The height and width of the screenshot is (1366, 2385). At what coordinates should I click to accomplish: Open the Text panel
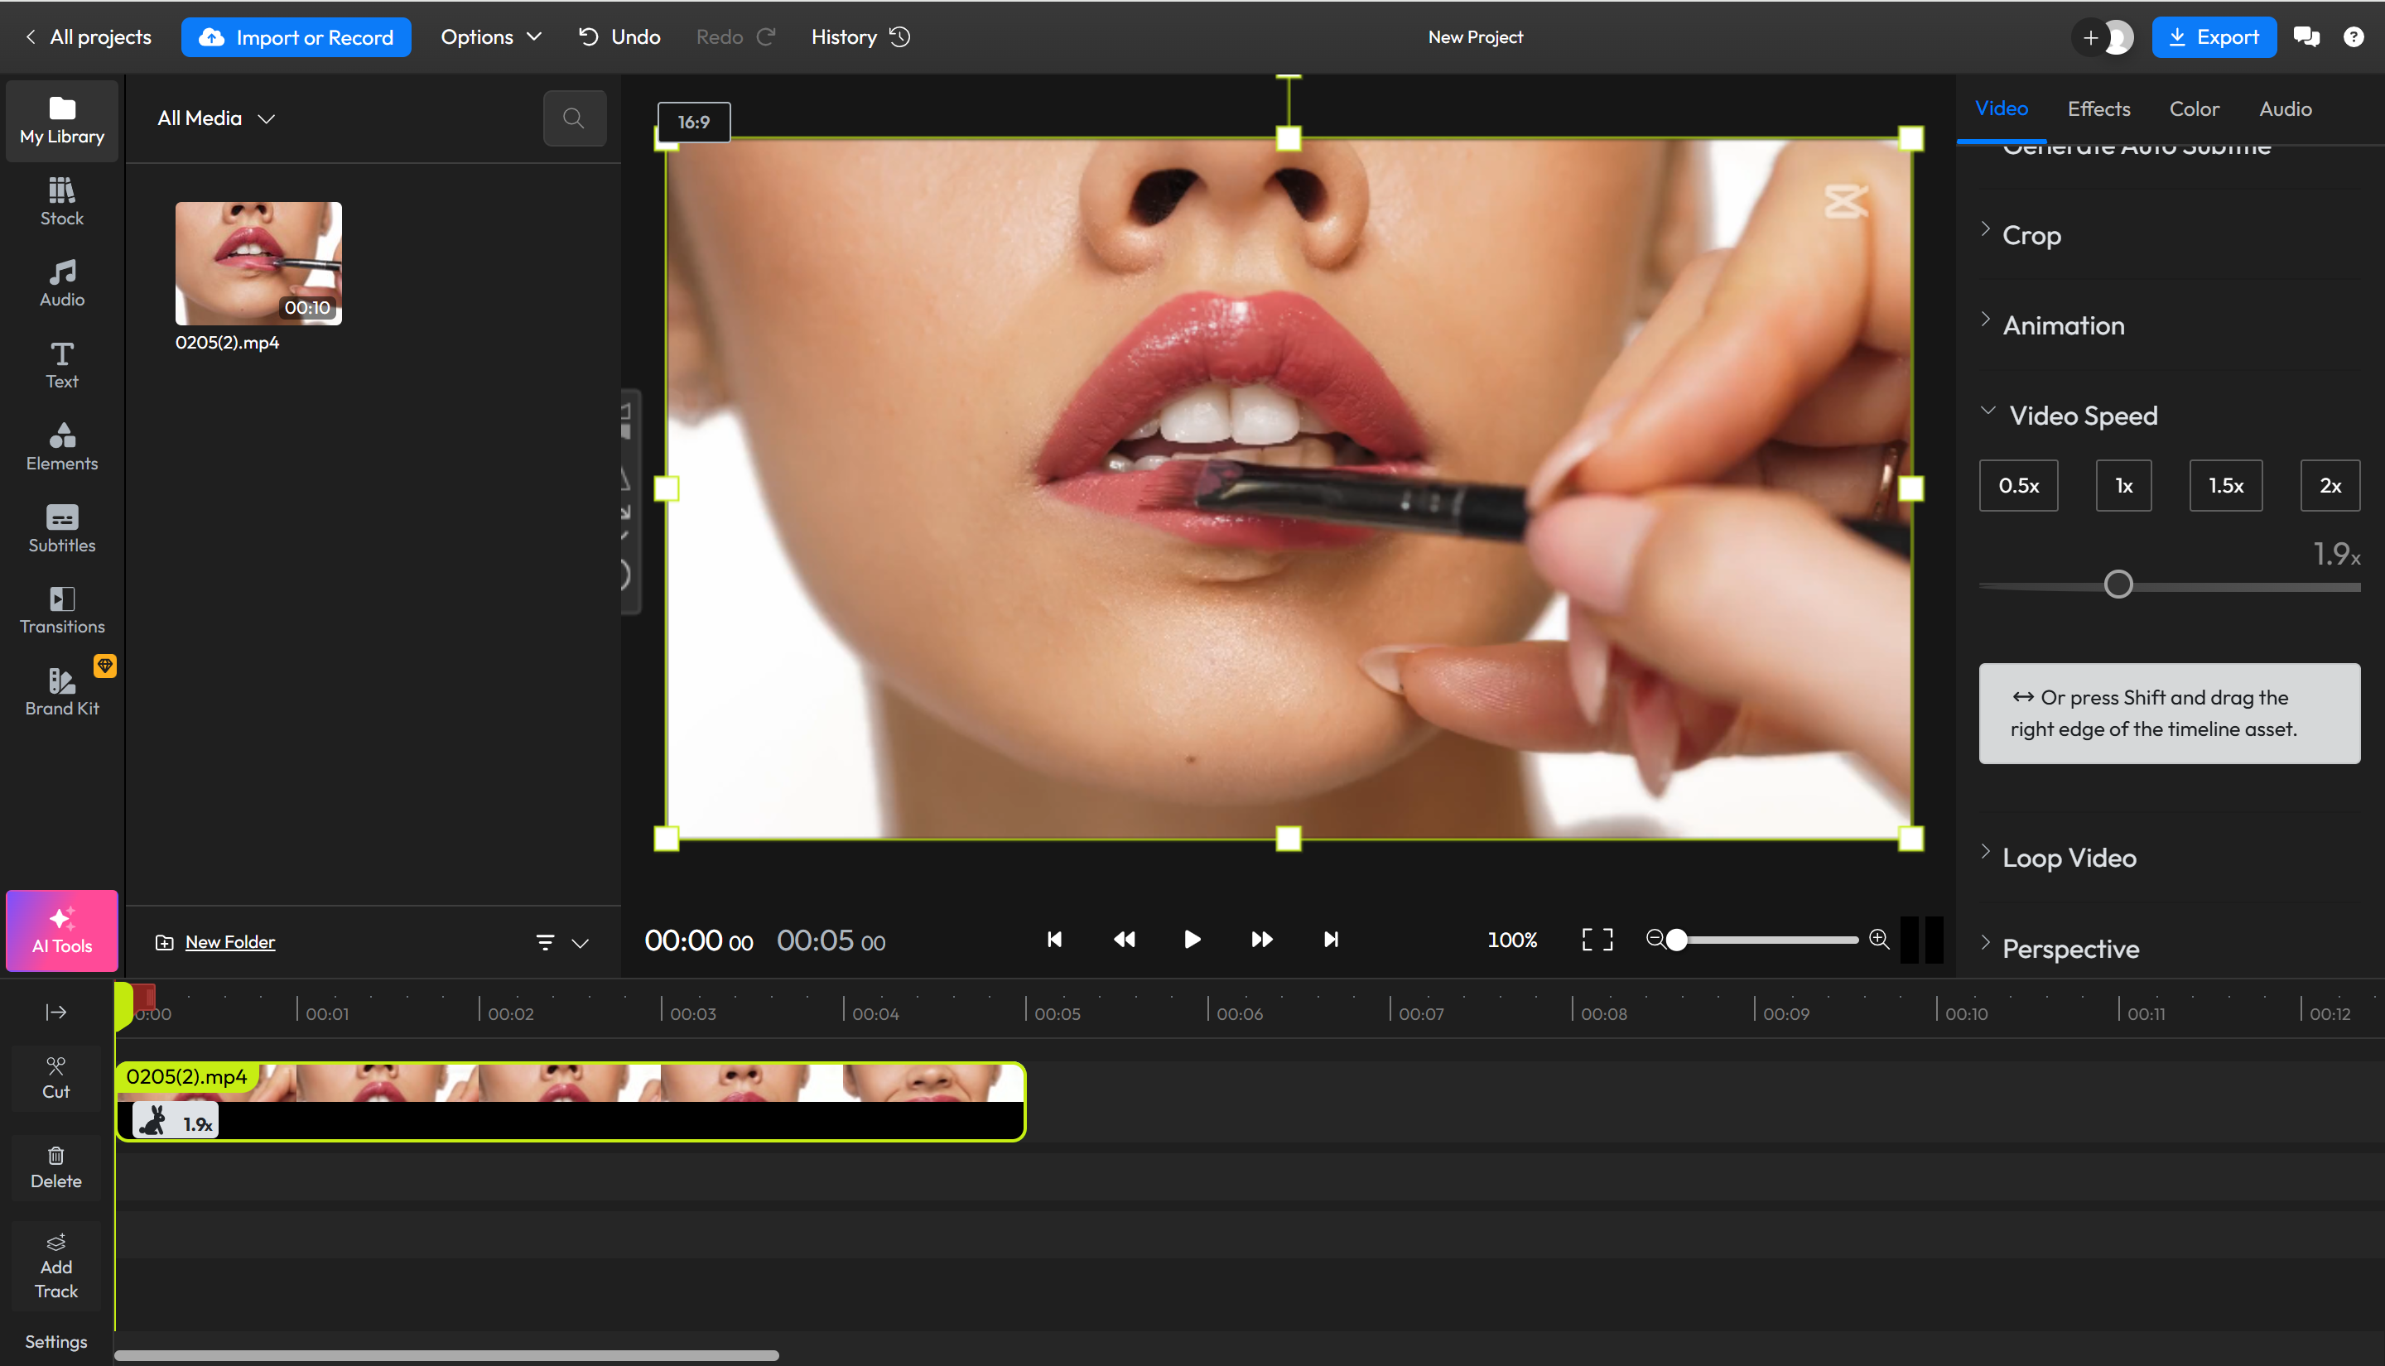tap(62, 365)
